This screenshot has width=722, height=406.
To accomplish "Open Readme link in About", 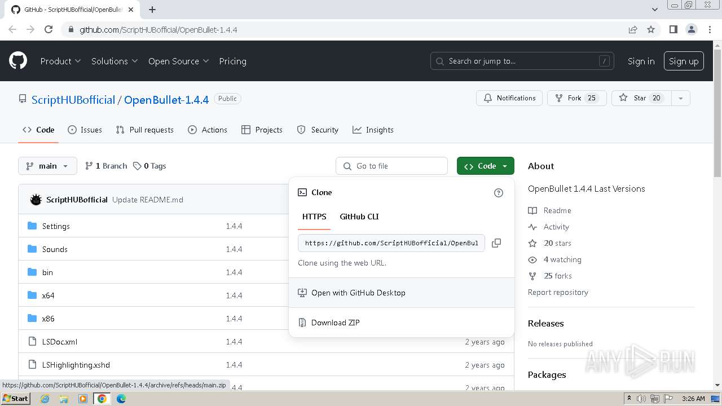I will coord(550,210).
